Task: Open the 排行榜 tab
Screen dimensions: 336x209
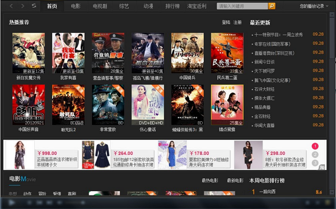Action: 172,6
